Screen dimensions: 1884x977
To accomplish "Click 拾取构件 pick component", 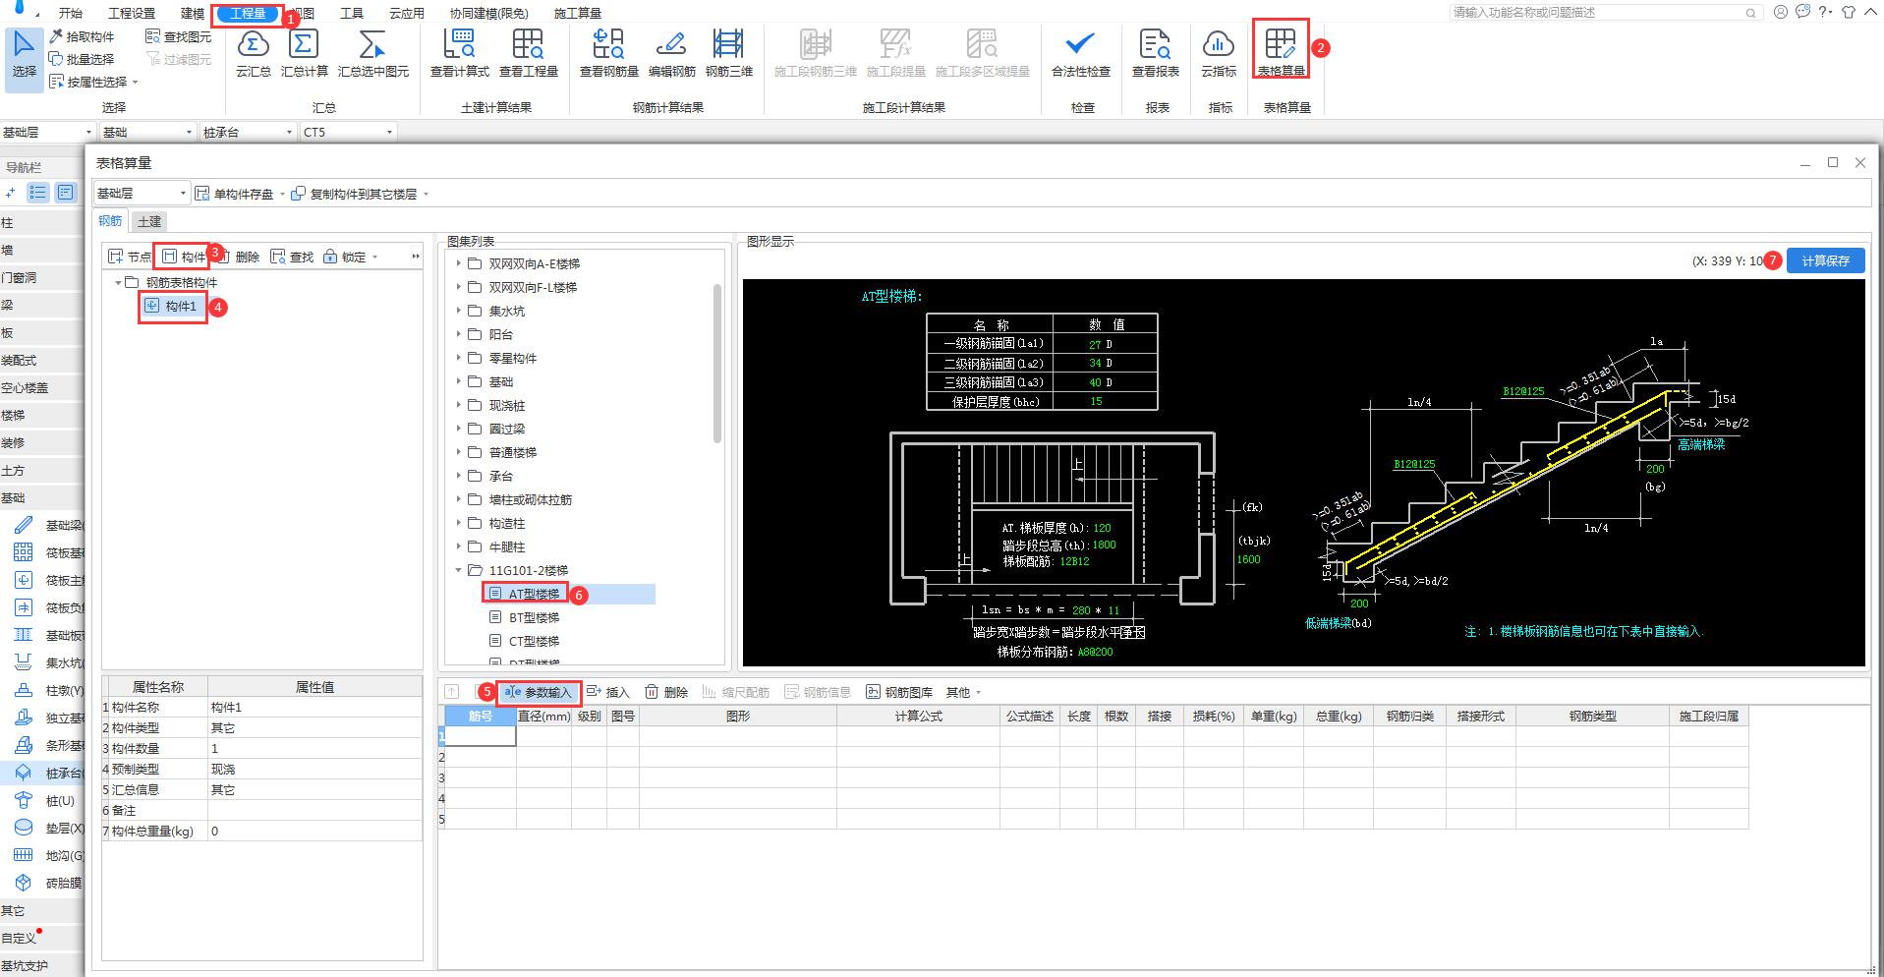I will [x=82, y=36].
